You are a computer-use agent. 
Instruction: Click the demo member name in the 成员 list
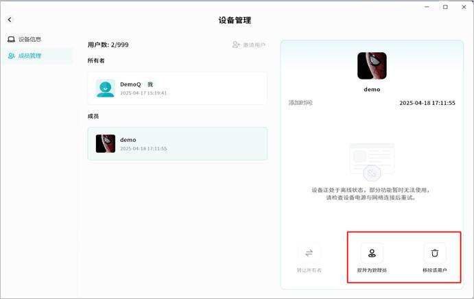pos(128,140)
